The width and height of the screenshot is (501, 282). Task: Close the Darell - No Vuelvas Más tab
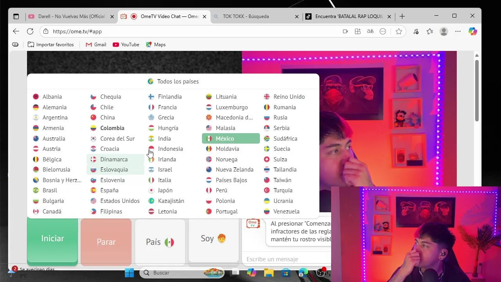click(112, 16)
